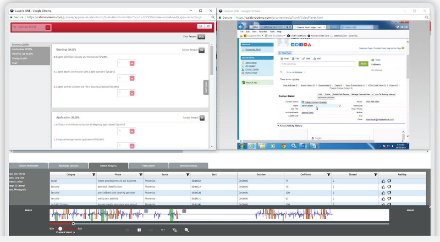Screen dimensions: 440x242
Task: Click the Jane Cooper recent item link
Action: click(x=251, y=63)
